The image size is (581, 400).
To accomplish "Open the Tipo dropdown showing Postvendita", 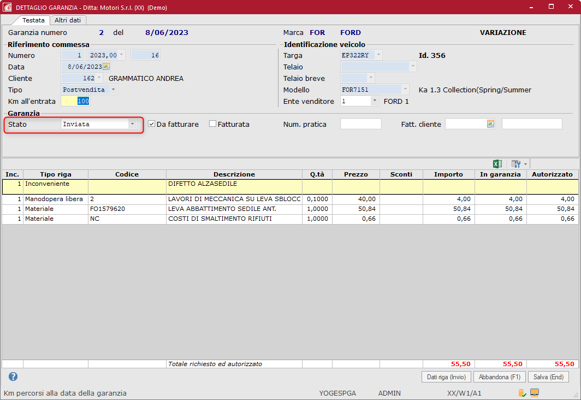I will [113, 90].
